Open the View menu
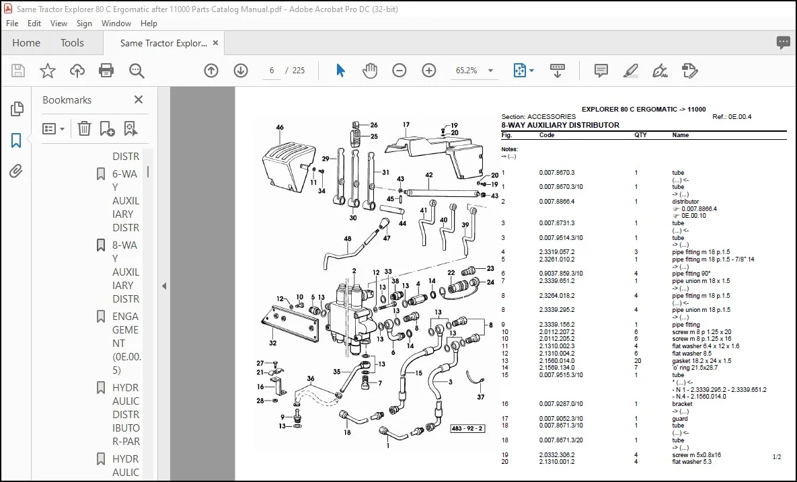This screenshot has width=797, height=482. point(59,24)
